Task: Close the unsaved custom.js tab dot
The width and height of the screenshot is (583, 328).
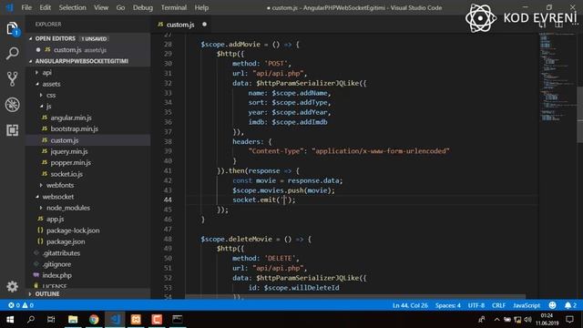Action: (x=204, y=25)
